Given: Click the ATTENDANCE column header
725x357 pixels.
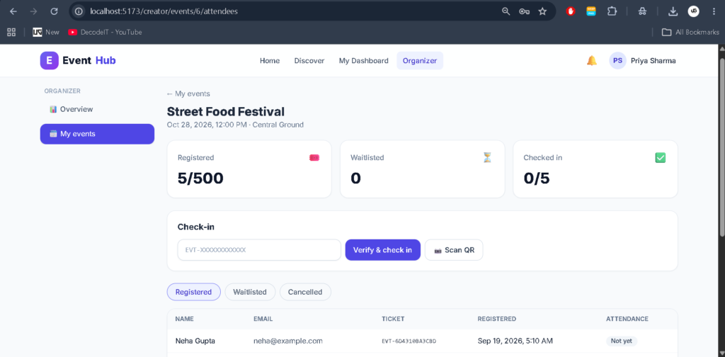Looking at the screenshot, I should tap(627, 319).
